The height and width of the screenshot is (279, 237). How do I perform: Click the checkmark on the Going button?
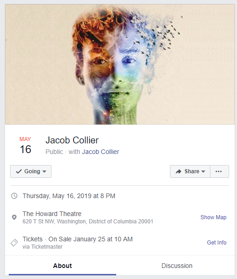click(x=19, y=171)
